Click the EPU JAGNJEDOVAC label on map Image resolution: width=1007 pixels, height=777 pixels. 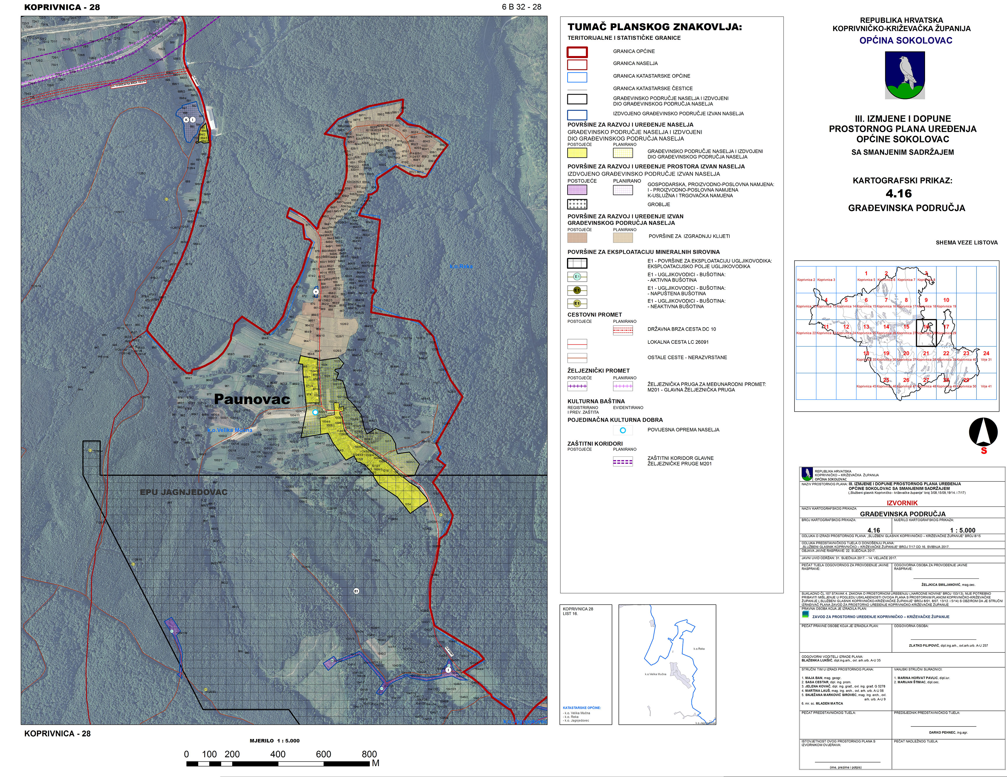pos(183,492)
